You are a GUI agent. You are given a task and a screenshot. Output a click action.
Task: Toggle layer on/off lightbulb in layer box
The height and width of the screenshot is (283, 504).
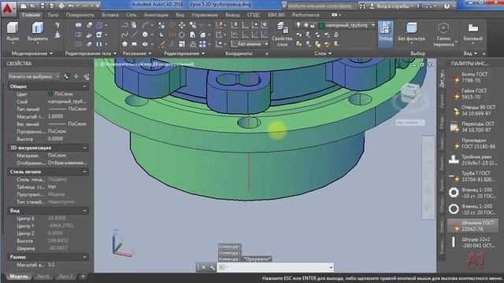click(x=298, y=25)
